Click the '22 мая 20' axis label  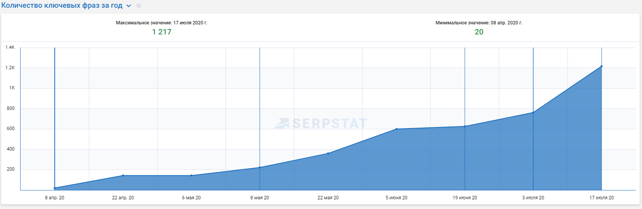[x=328, y=198]
